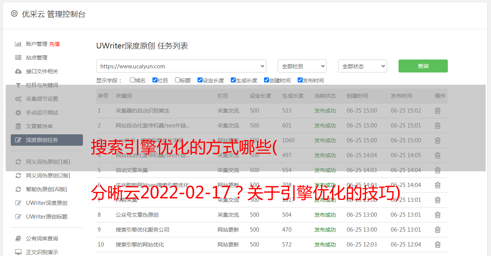This screenshot has width=491, height=256.
Task: Delete row 1 using its trash icon
Action: pyautogui.click(x=438, y=111)
